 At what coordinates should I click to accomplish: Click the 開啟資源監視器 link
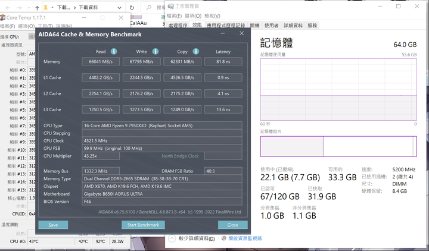pyautogui.click(x=245, y=239)
